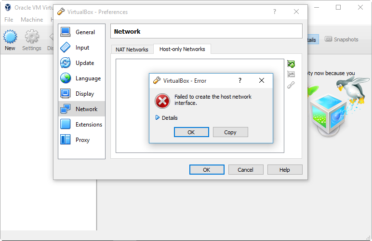
Task: Click the Snapshots camera icon
Action: 328,39
